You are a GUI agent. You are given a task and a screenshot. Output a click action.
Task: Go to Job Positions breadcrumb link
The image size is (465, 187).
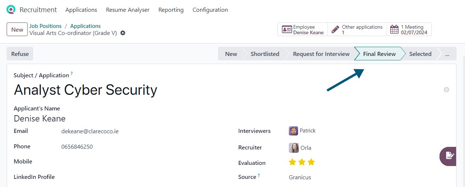point(45,26)
